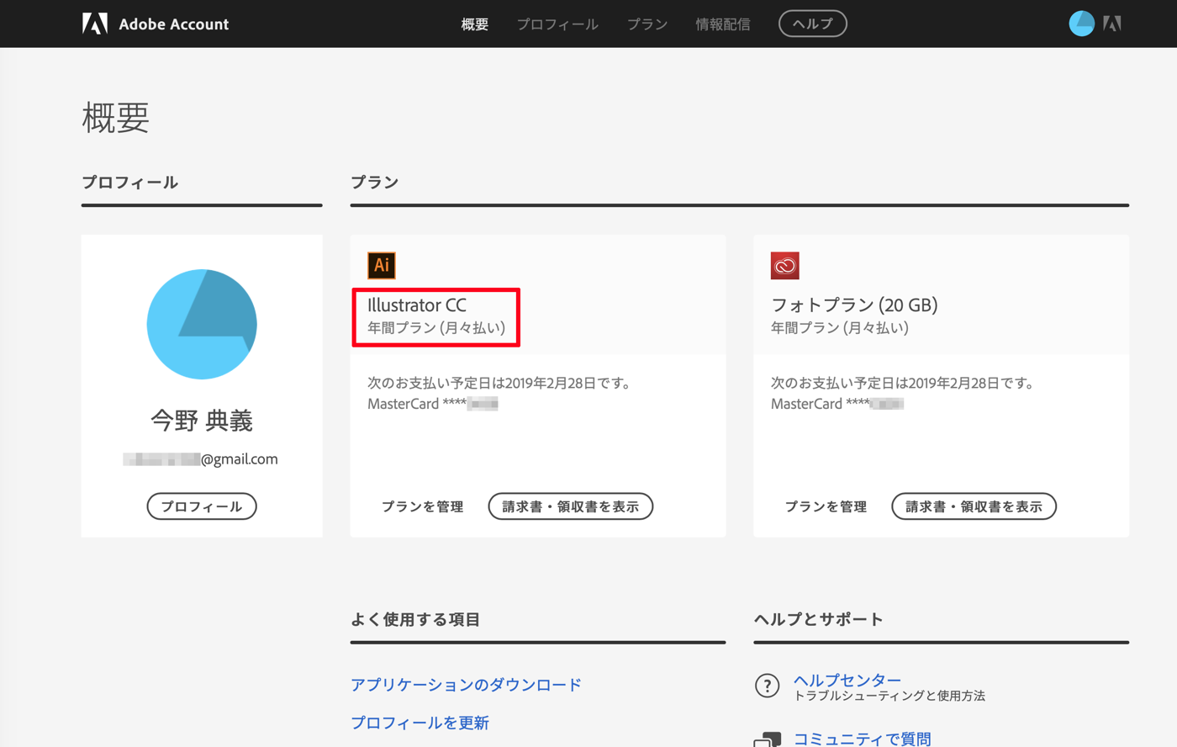The height and width of the screenshot is (747, 1177).
Task: Open the ヘルプセンター link
Action: (847, 680)
